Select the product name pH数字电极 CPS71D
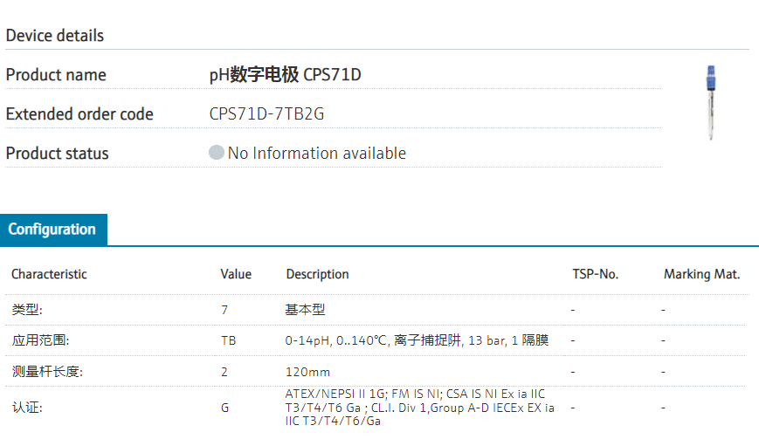Viewport: 759px width, 439px height. (285, 75)
